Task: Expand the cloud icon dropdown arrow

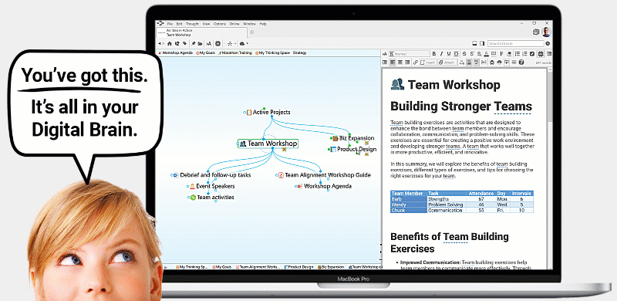Action: pos(248,43)
